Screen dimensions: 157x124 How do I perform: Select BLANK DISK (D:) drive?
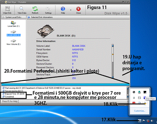14,33
